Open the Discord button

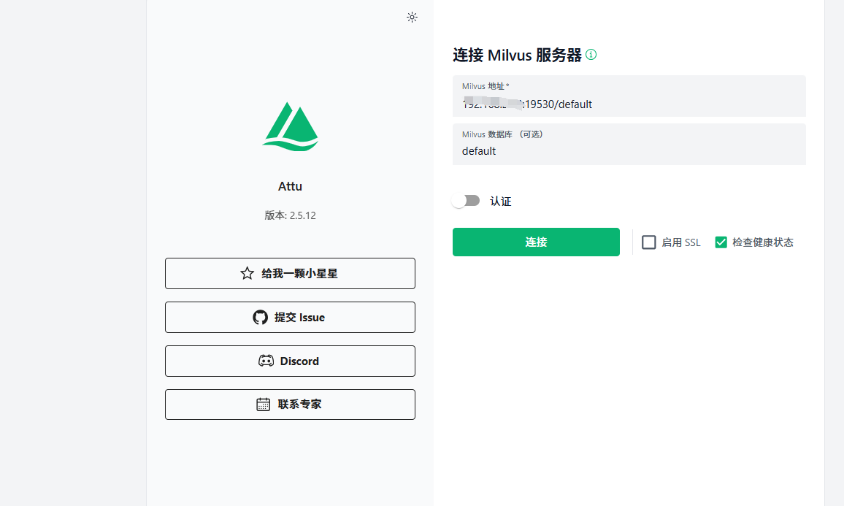[x=290, y=361]
